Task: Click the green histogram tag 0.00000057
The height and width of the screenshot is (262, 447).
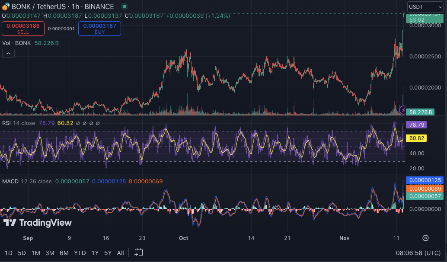Action: [x=425, y=196]
